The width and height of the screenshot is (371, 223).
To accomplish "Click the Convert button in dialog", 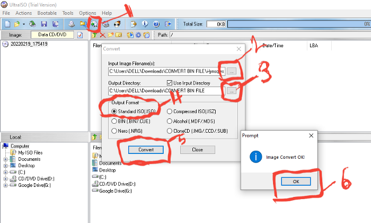I will pos(146,150).
